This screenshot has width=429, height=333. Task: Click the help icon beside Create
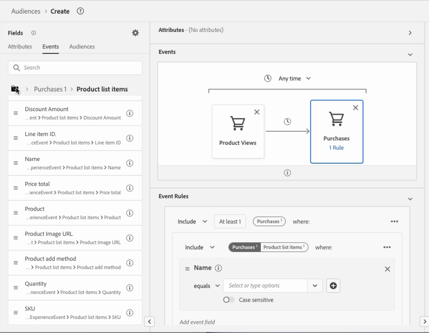(x=80, y=11)
